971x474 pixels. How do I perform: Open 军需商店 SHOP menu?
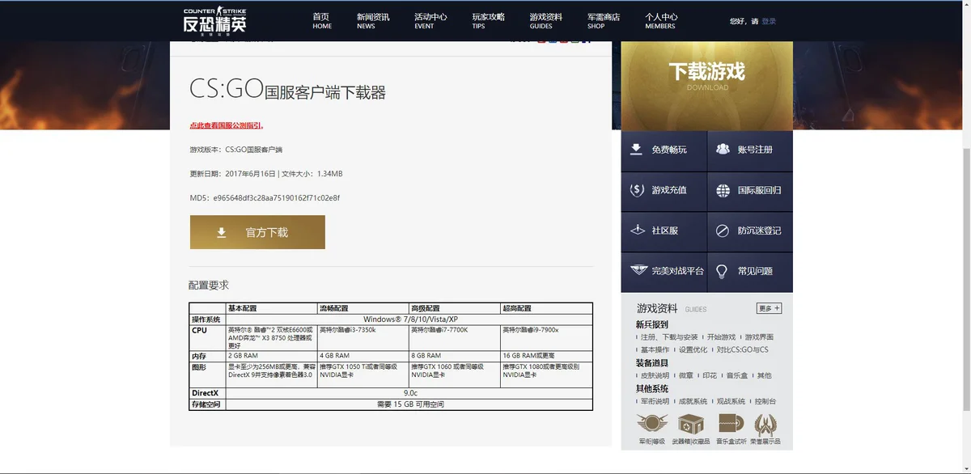coord(604,20)
